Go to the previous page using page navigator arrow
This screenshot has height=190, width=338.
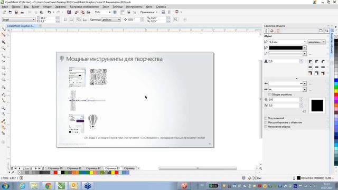click(20, 168)
